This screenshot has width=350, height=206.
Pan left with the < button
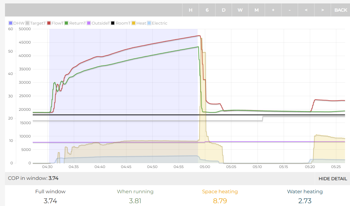[x=306, y=10]
